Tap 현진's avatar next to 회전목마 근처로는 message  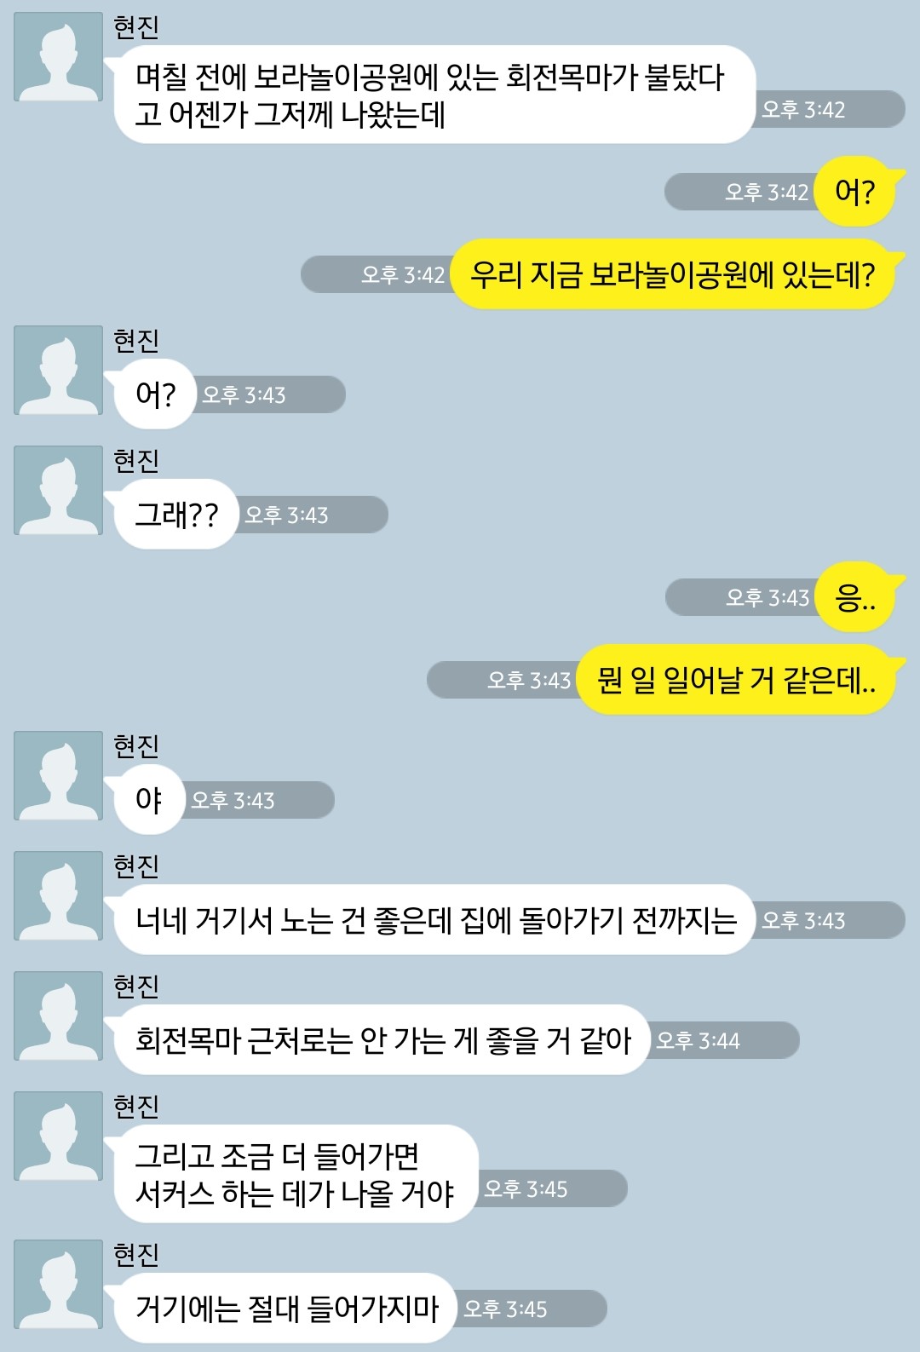(58, 1016)
